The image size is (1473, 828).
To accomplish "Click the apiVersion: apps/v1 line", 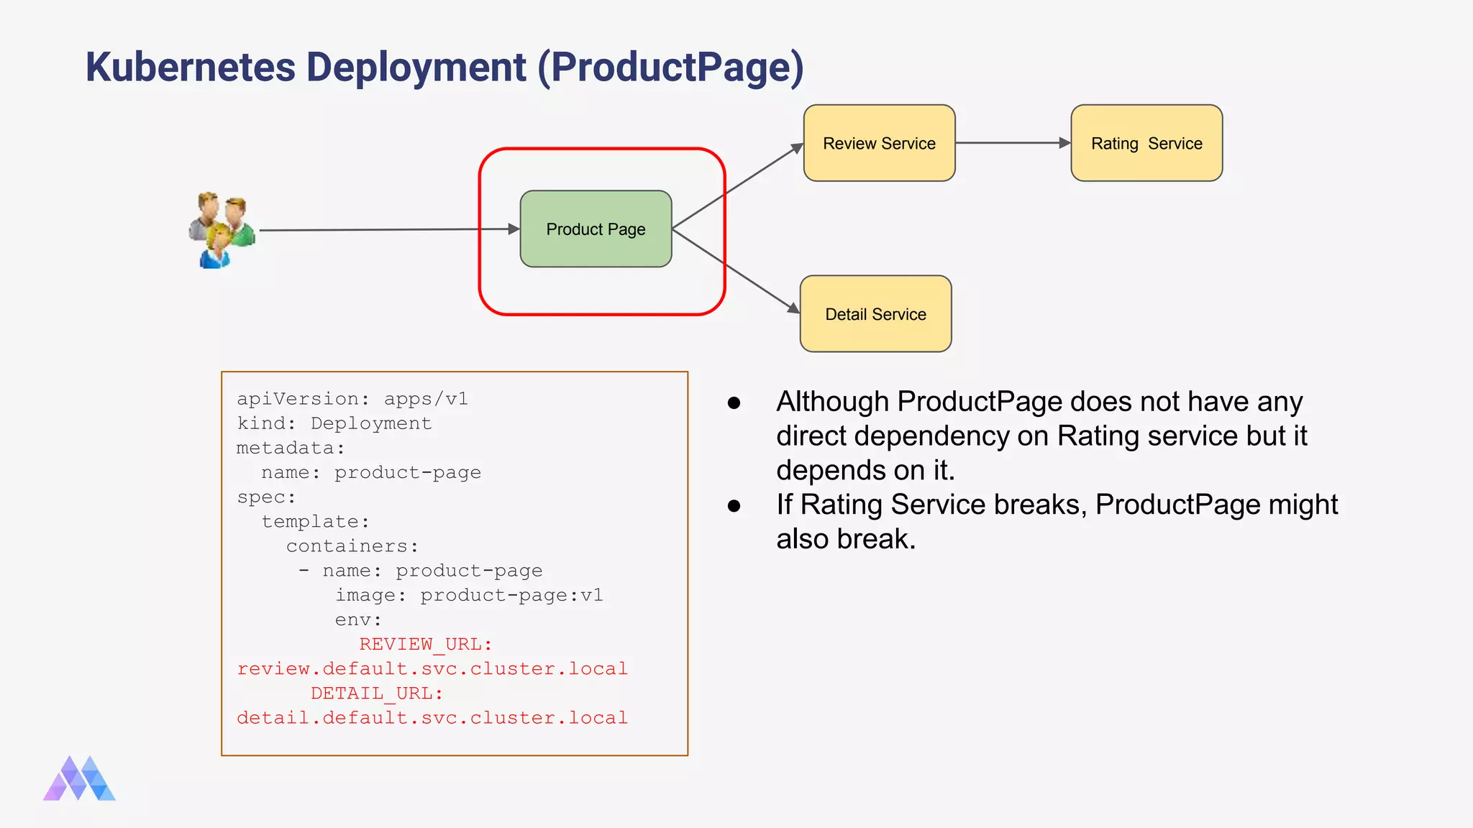I will (x=352, y=399).
